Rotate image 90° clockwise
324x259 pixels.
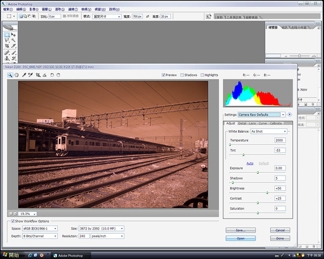(x=58, y=75)
